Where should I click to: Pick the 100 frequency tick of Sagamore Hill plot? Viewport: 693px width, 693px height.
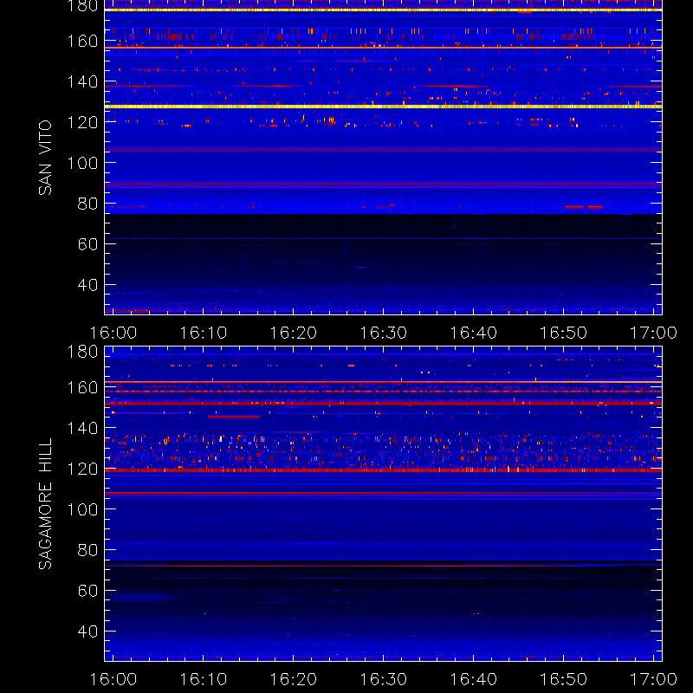pyautogui.click(x=82, y=509)
